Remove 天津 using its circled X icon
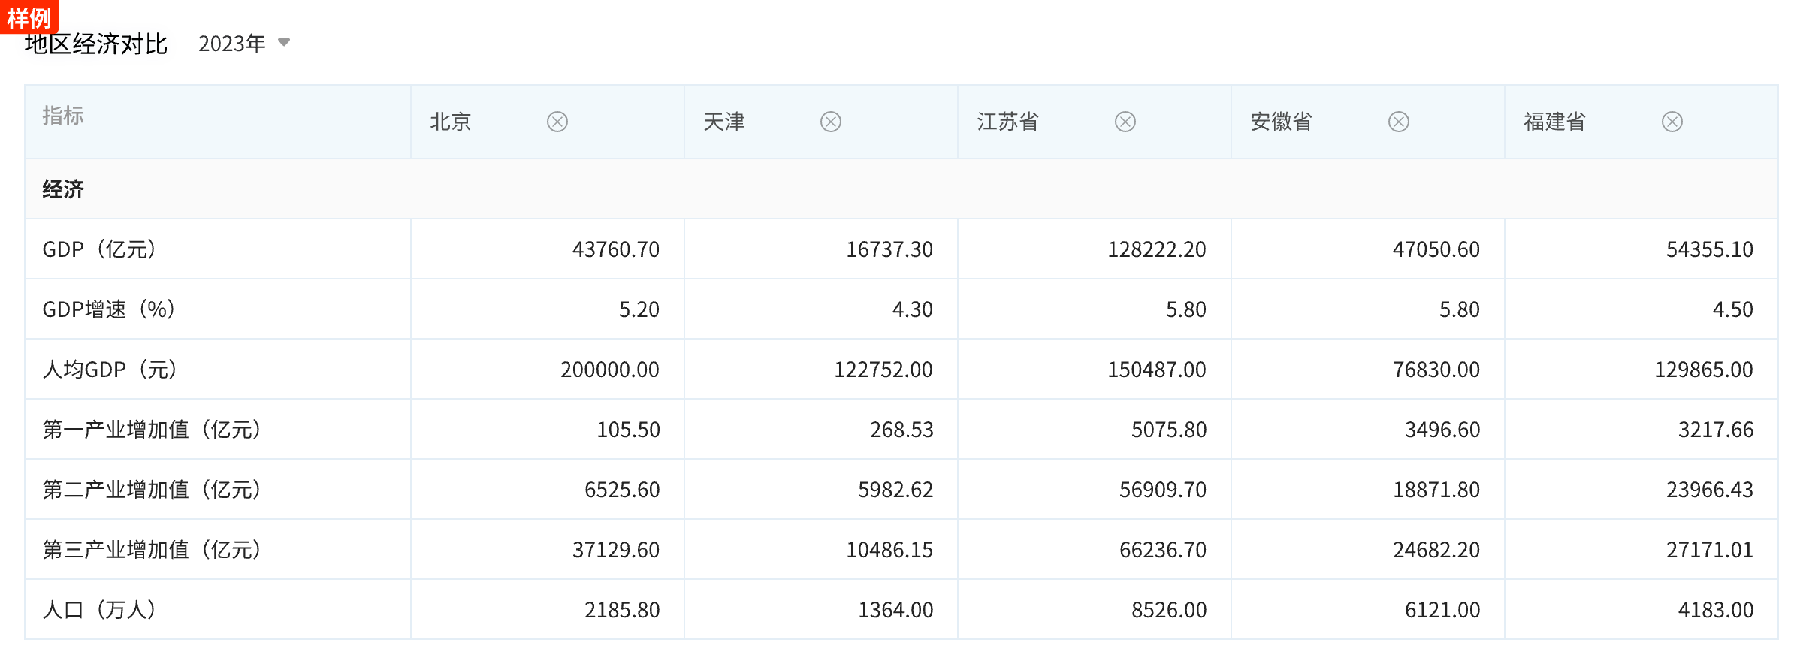 click(x=830, y=122)
